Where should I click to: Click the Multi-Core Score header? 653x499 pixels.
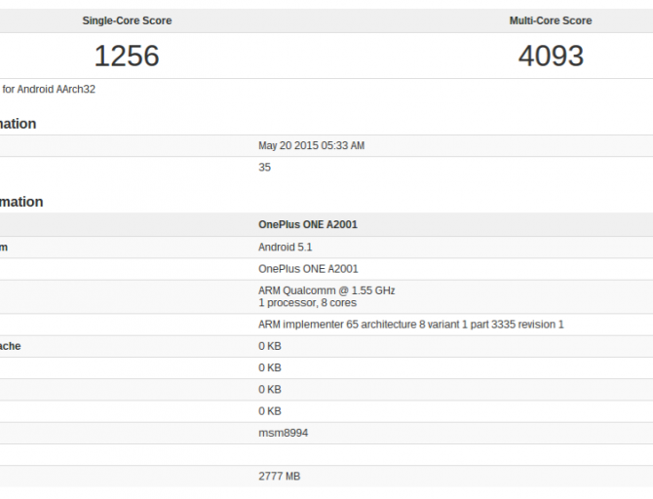550,20
